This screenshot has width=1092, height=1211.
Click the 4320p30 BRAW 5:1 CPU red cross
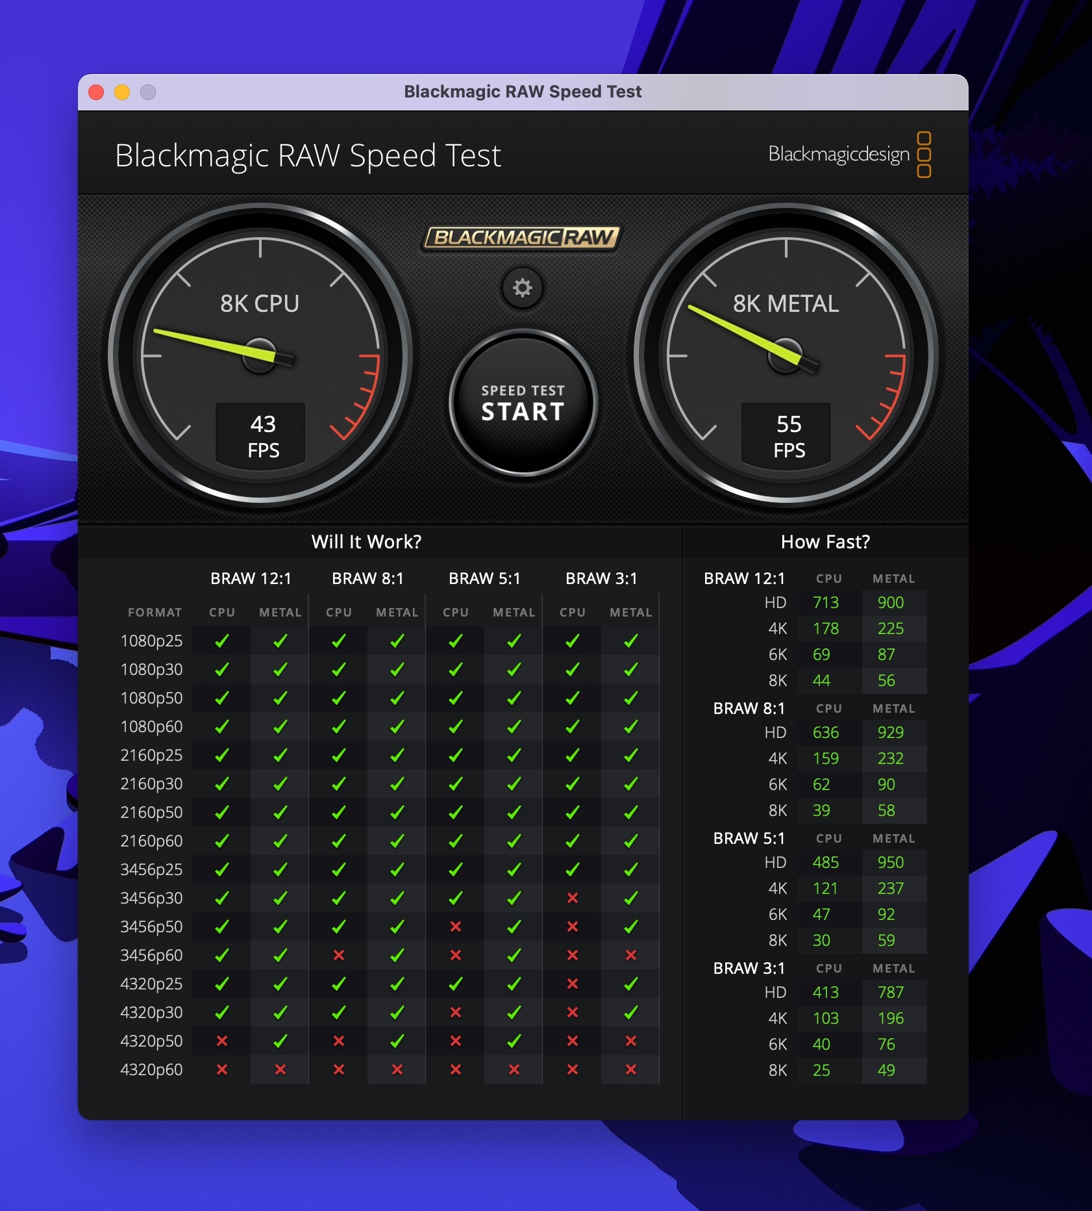tap(455, 1012)
